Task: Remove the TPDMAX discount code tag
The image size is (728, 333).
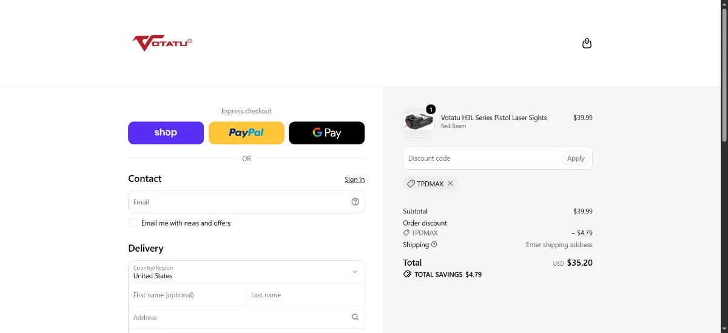Action: 450,183
